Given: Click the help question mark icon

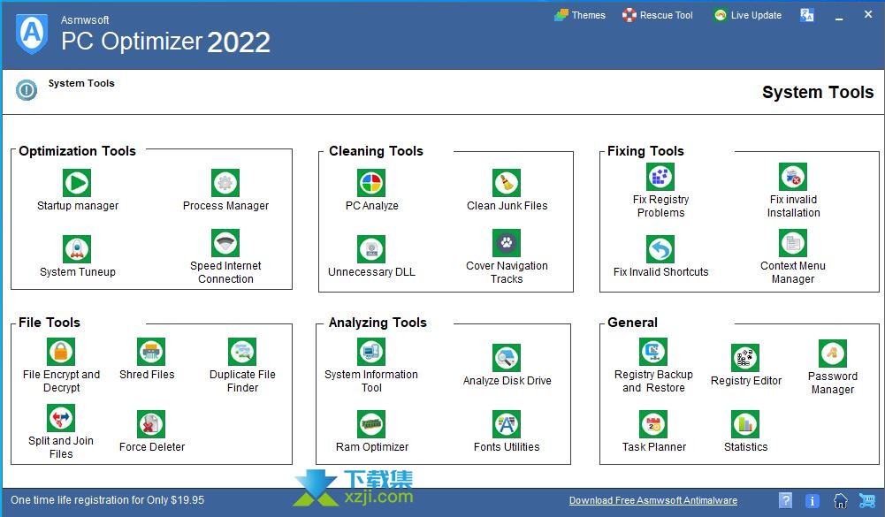Looking at the screenshot, I should (785, 500).
